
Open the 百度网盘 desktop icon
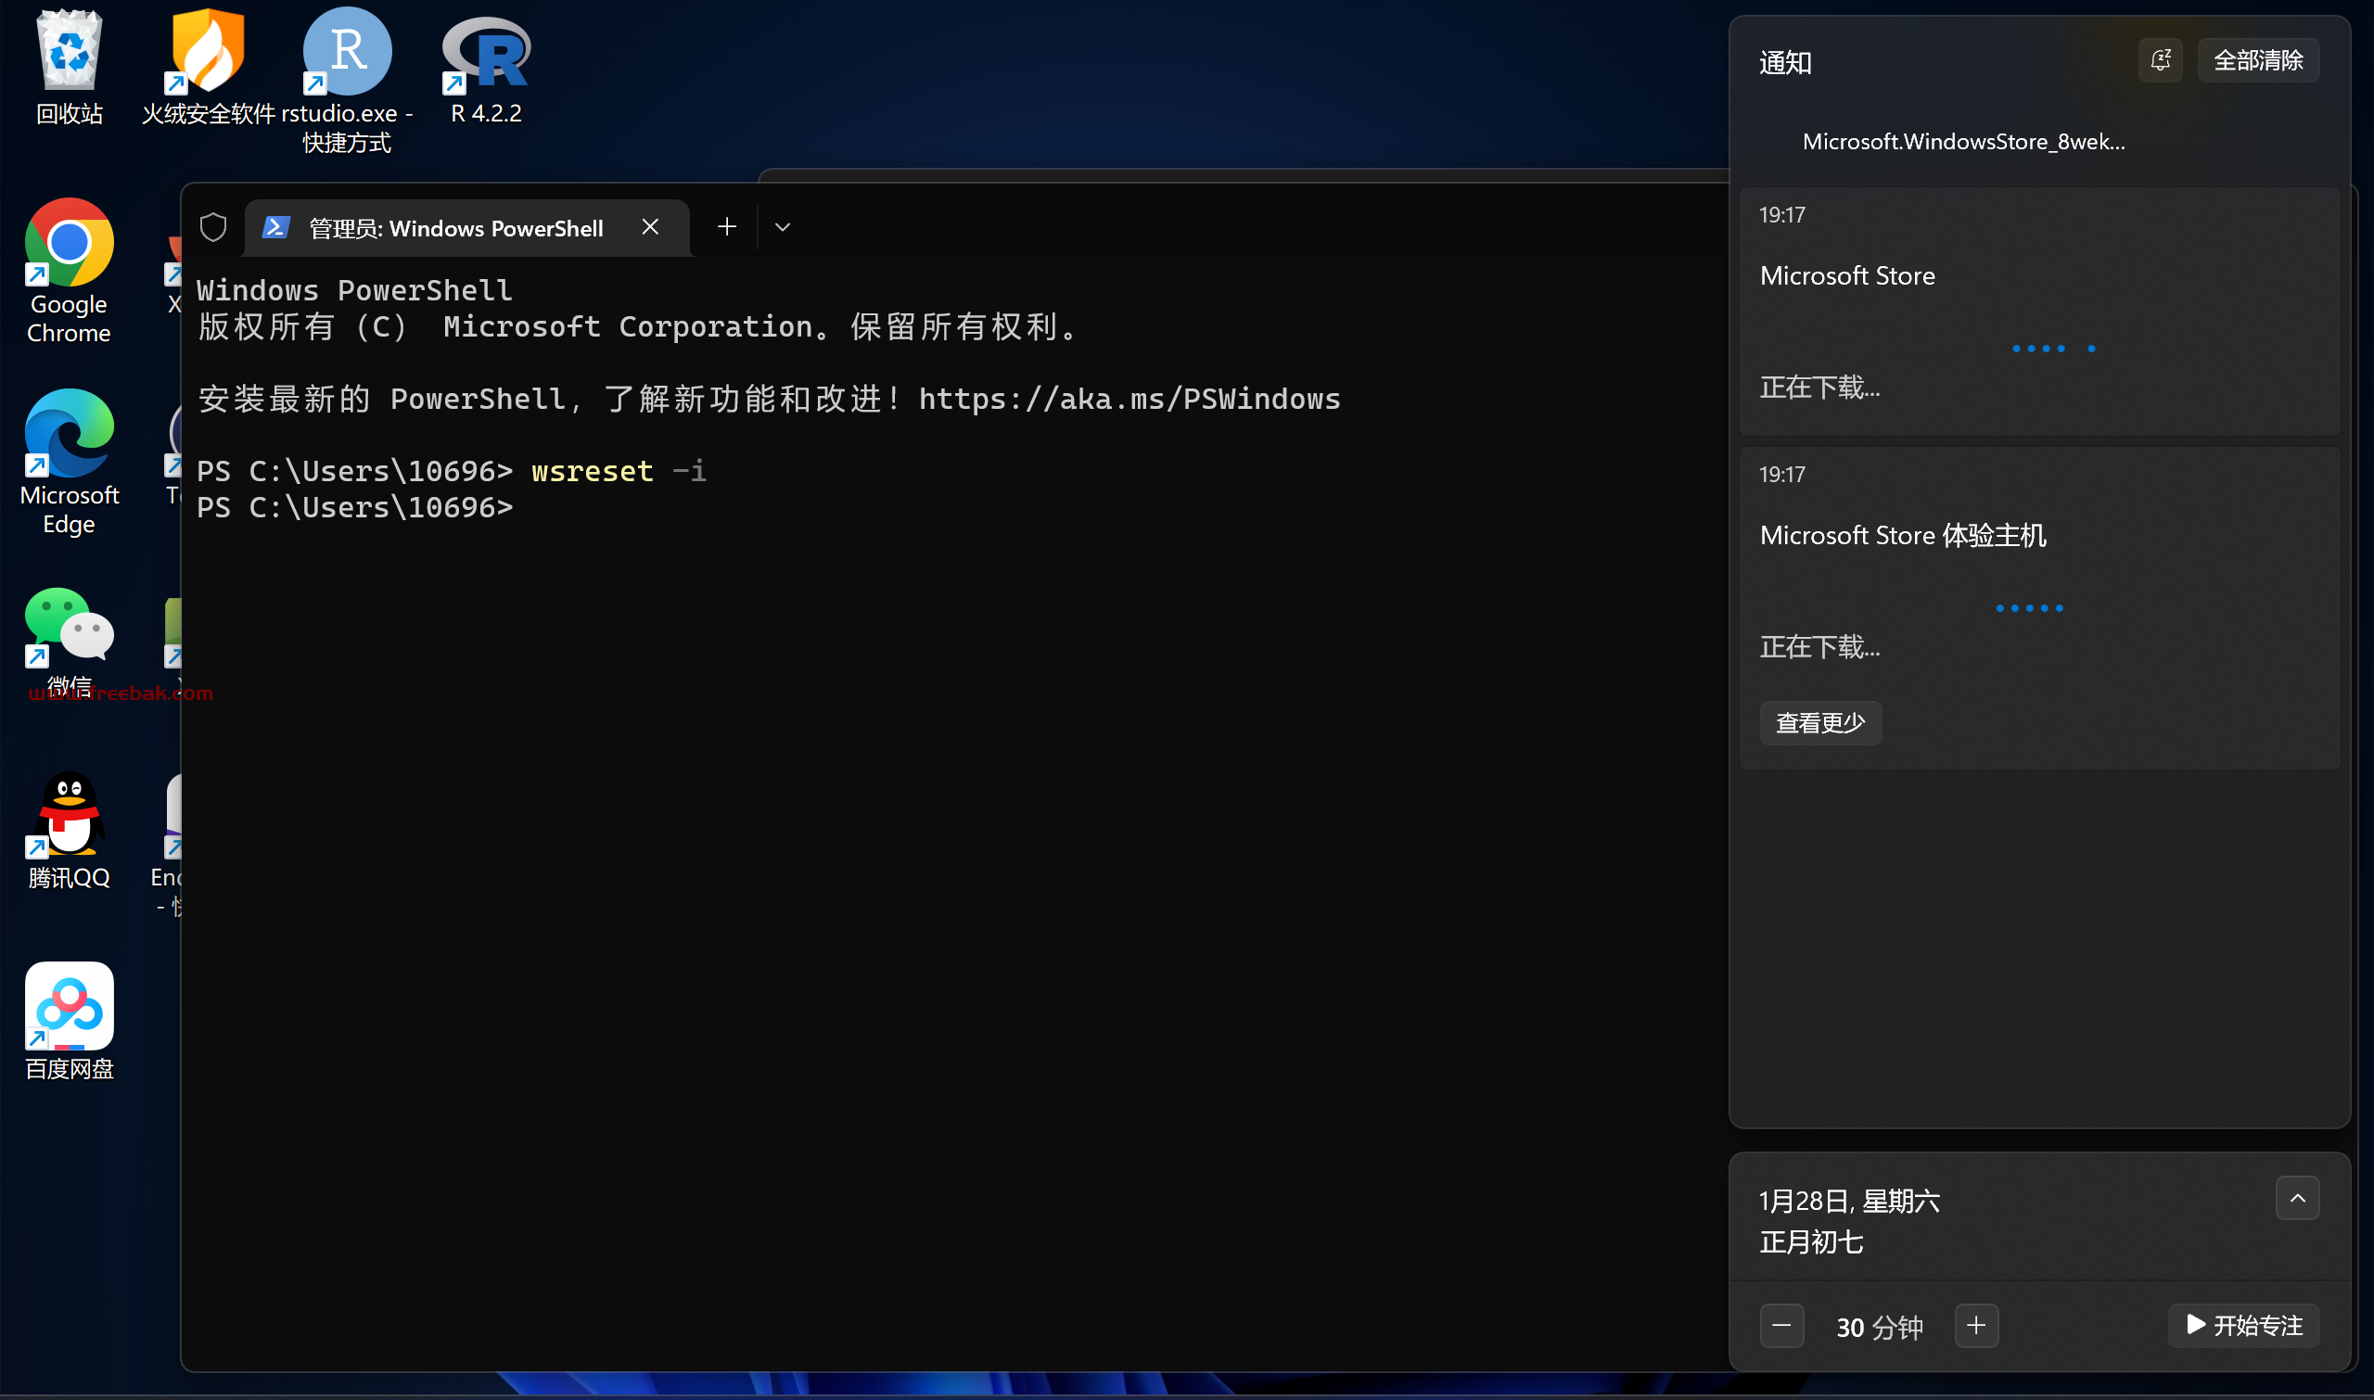(69, 1022)
